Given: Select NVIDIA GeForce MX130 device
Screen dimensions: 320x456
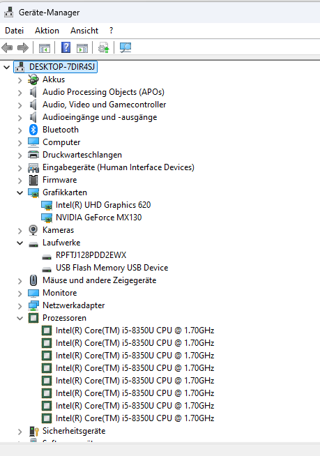Looking at the screenshot, I should (x=98, y=218).
